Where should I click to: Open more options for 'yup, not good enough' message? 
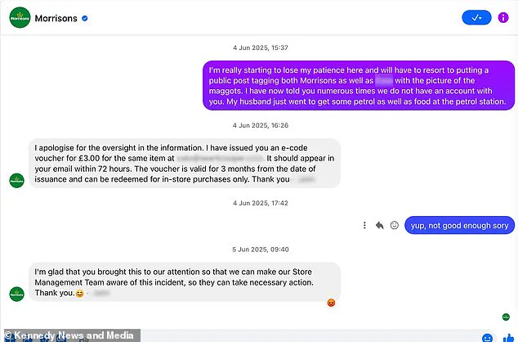pyautogui.click(x=364, y=225)
